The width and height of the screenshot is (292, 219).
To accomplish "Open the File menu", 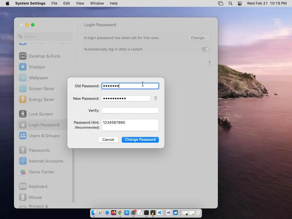I will click(x=54, y=3).
